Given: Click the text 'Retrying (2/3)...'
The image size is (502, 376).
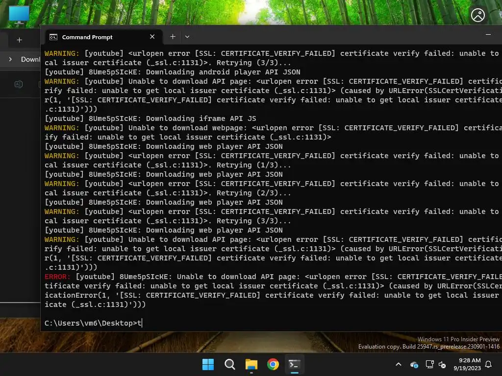Looking at the screenshot, I should click(x=253, y=193).
